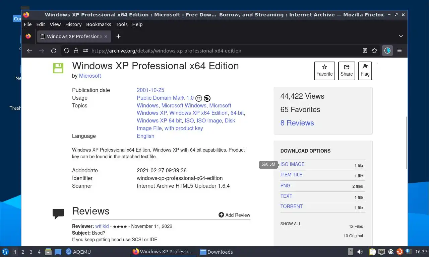Open the View menu
This screenshot has width=429, height=257.
(x=55, y=24)
